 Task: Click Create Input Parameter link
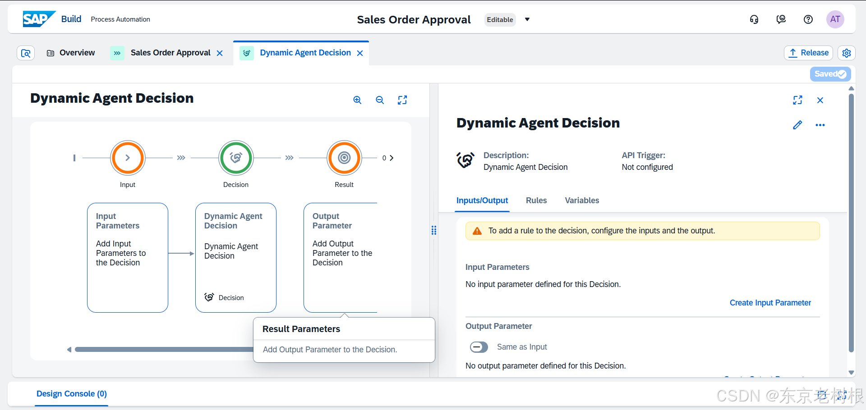pyautogui.click(x=770, y=303)
